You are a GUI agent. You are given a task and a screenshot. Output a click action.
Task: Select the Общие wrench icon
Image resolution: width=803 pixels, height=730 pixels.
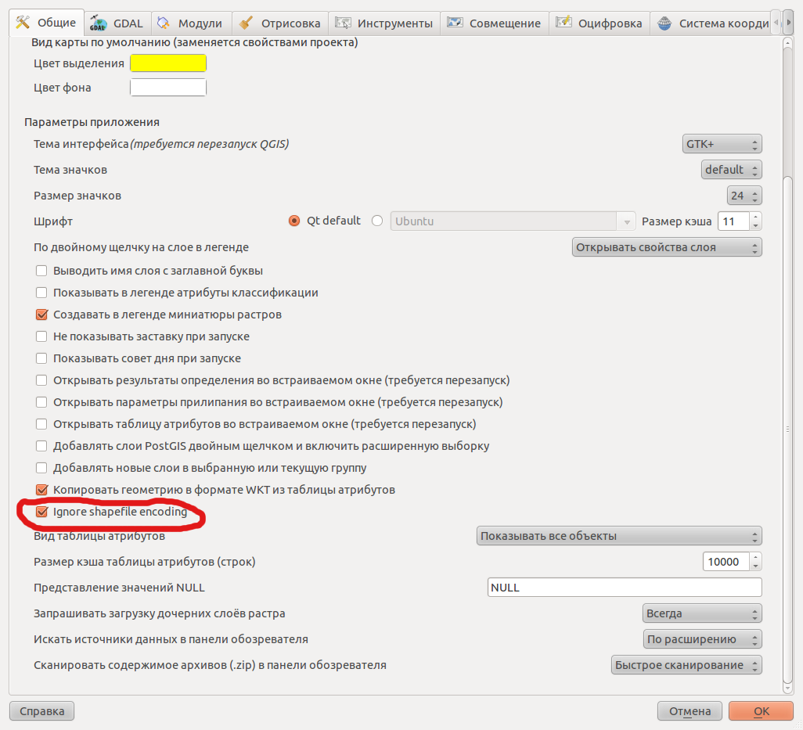point(22,23)
